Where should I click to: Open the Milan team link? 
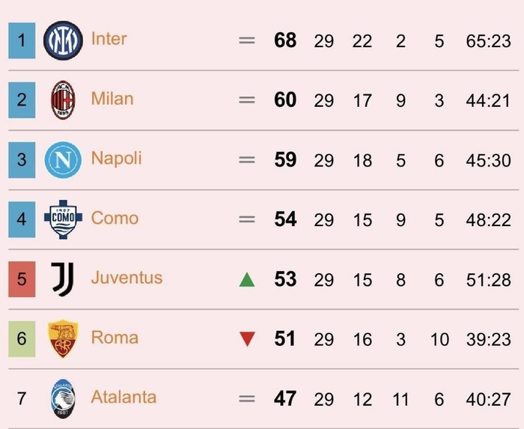pos(112,98)
